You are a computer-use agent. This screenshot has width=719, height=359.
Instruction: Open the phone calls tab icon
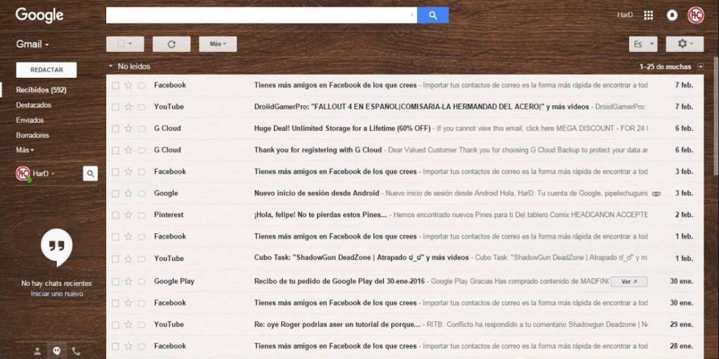coord(76,351)
